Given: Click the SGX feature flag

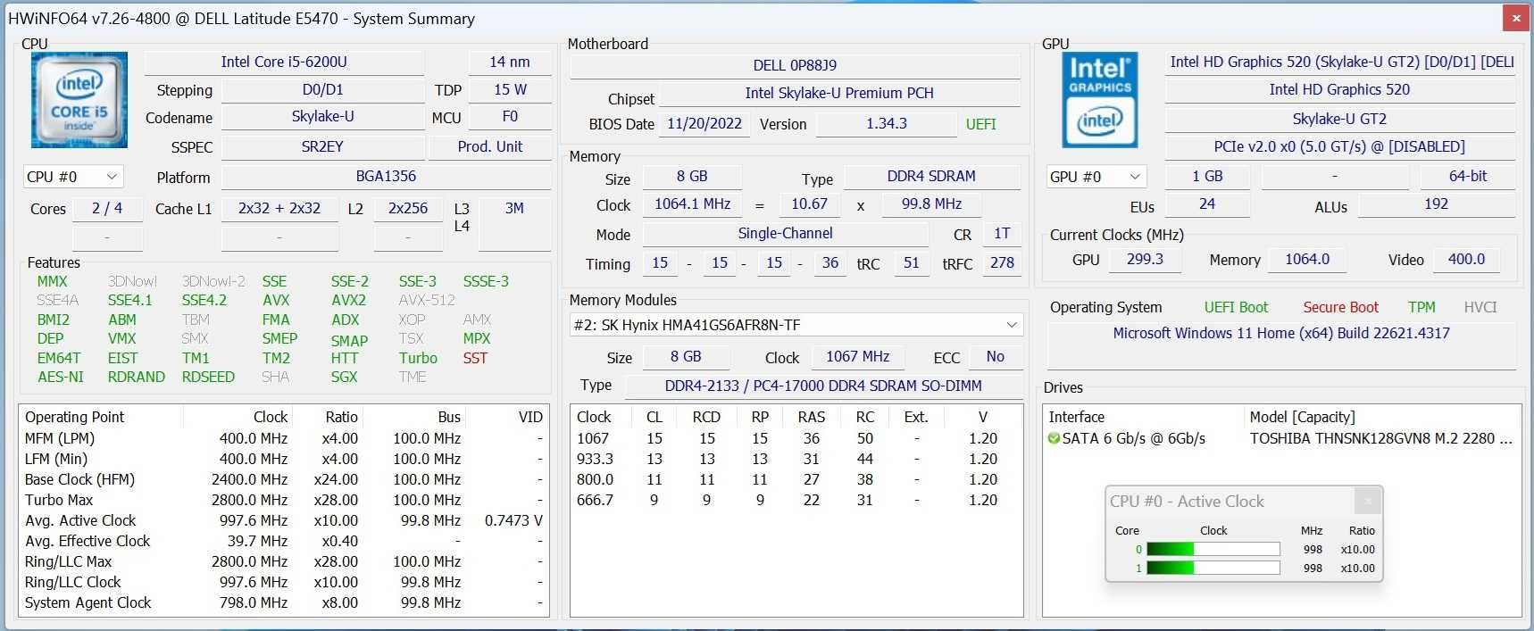Looking at the screenshot, I should (x=344, y=378).
